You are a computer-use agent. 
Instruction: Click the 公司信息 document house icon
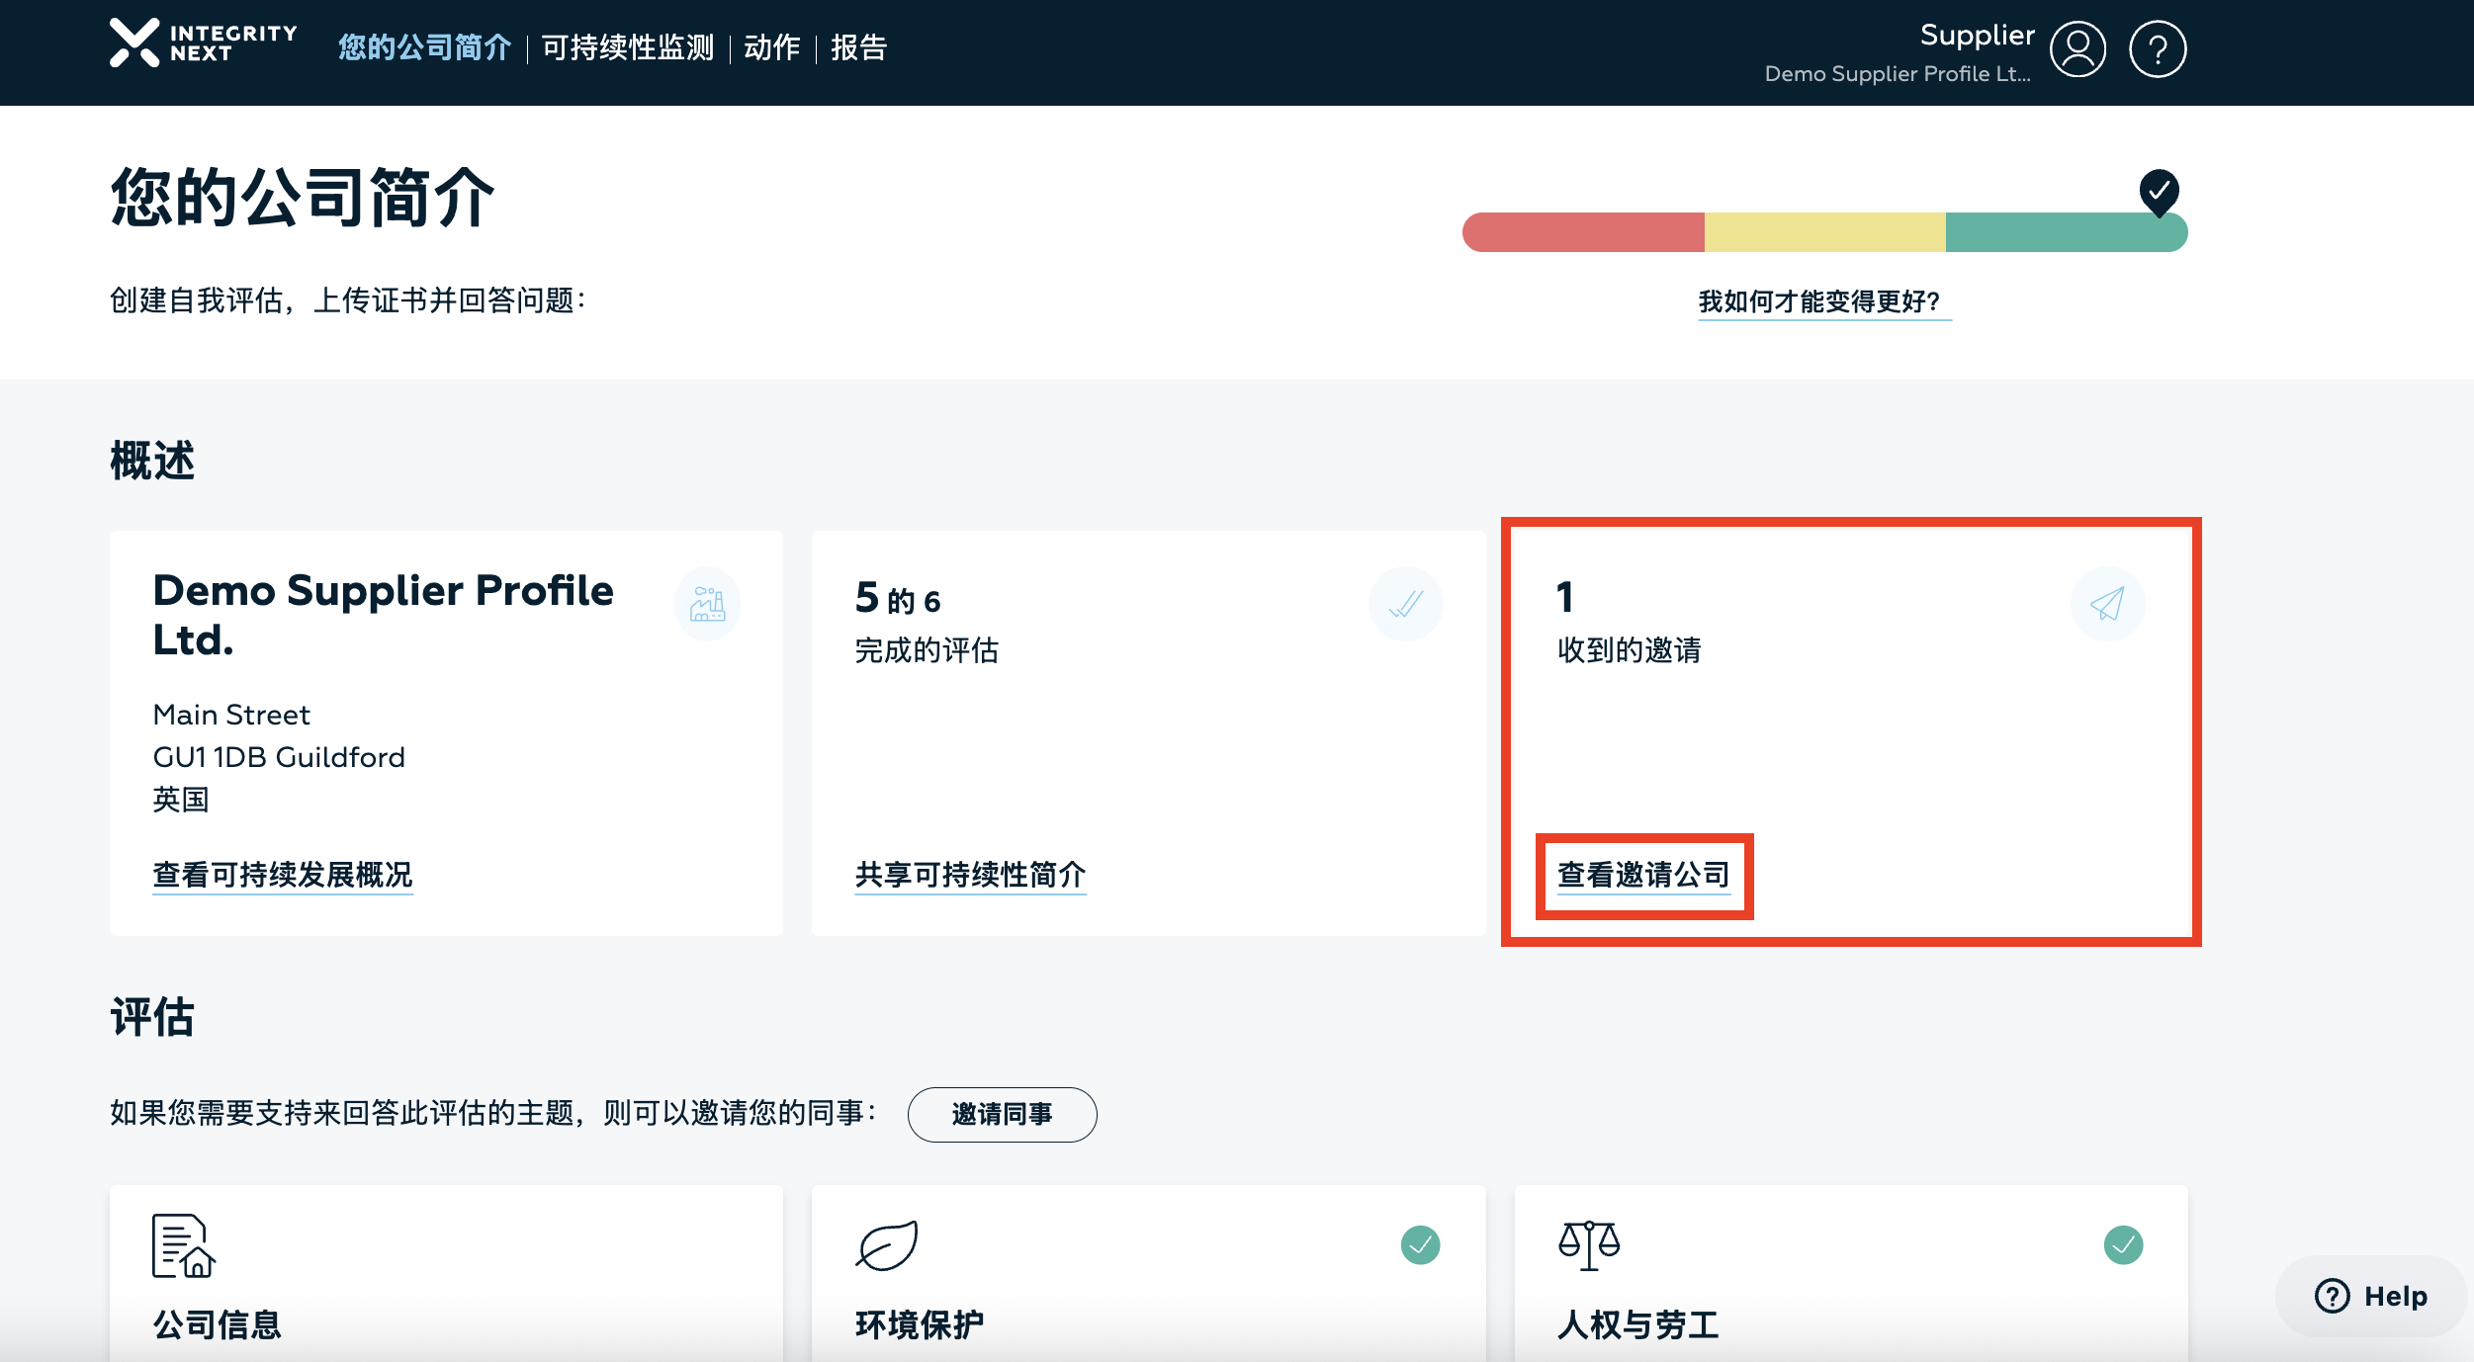(x=183, y=1245)
